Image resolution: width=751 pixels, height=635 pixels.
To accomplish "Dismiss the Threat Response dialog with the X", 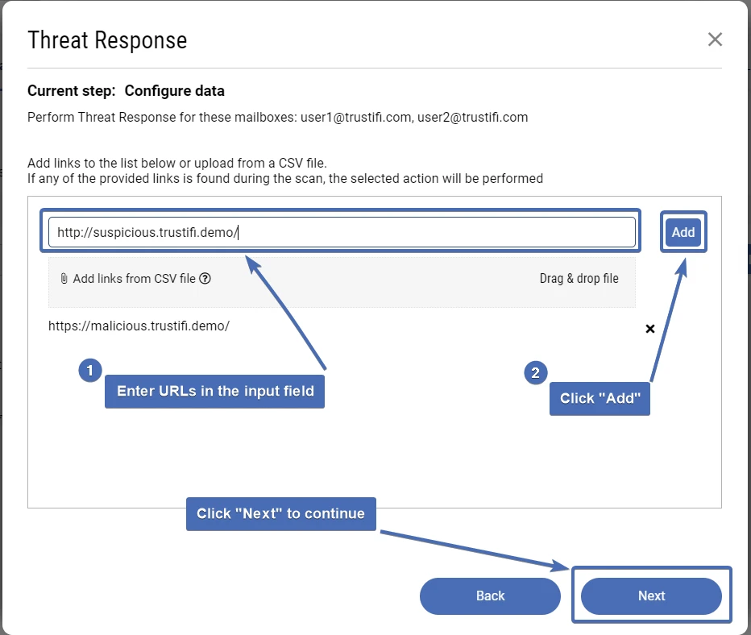I will [x=715, y=39].
